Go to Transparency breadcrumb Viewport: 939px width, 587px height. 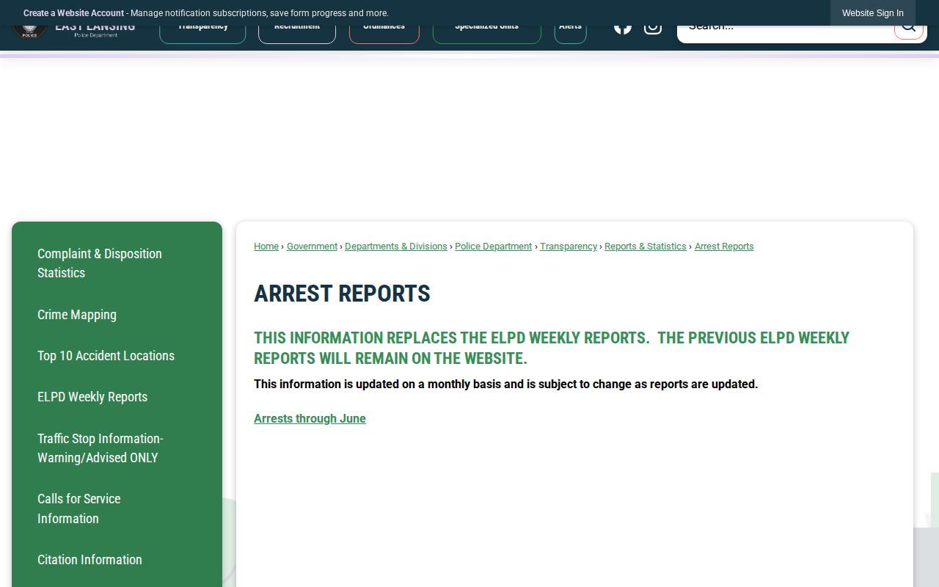569,247
